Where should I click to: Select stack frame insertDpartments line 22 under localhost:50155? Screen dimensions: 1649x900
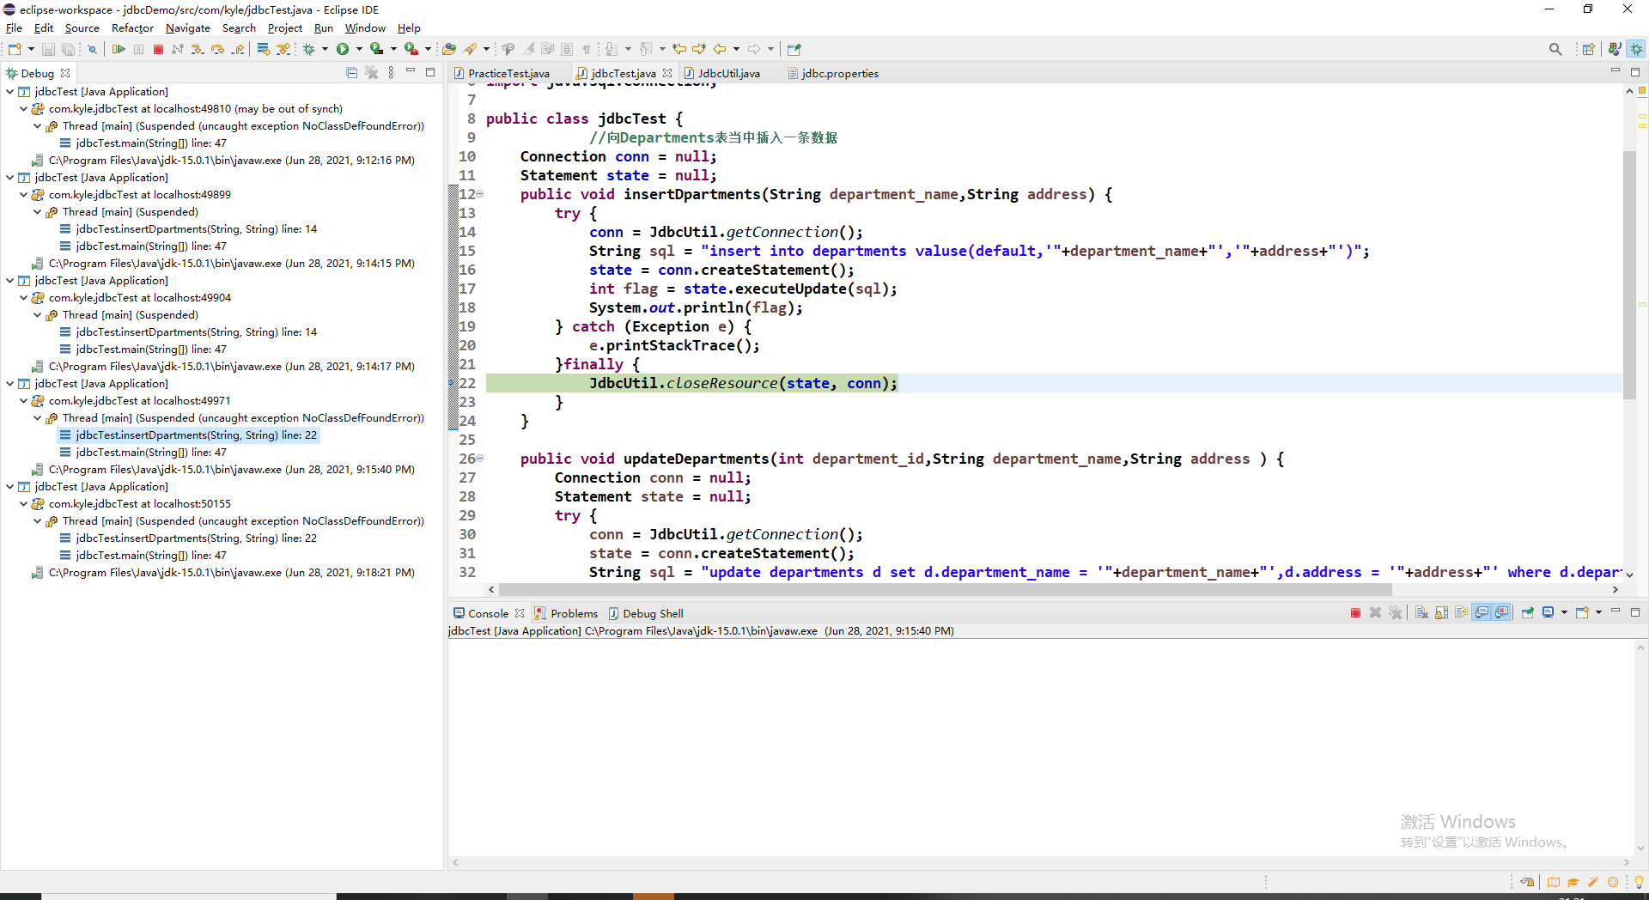[x=196, y=538]
